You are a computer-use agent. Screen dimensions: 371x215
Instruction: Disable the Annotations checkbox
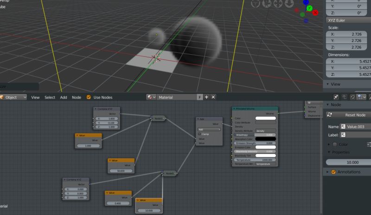click(x=333, y=172)
